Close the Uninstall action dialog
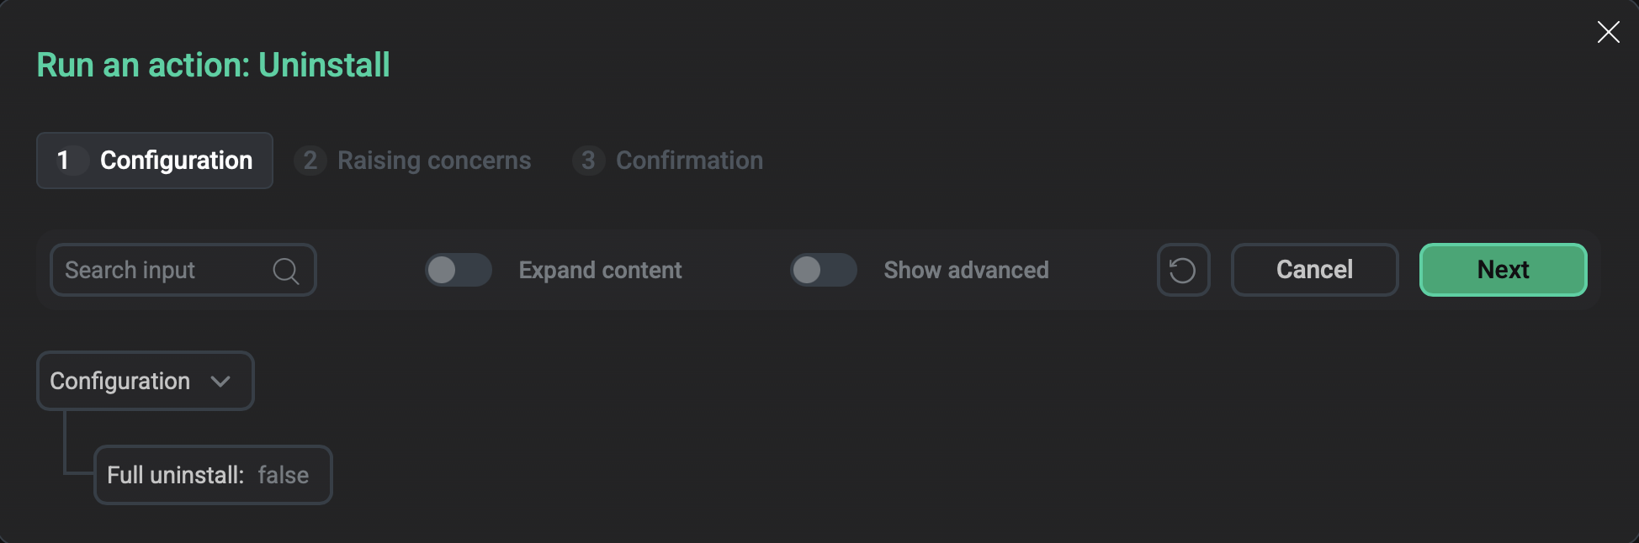1639x543 pixels. click(1608, 33)
